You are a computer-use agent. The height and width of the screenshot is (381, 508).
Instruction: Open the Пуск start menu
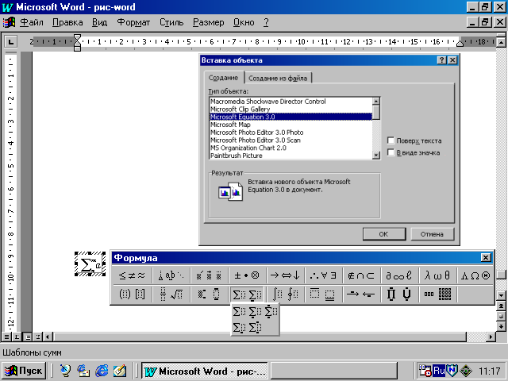(23, 371)
